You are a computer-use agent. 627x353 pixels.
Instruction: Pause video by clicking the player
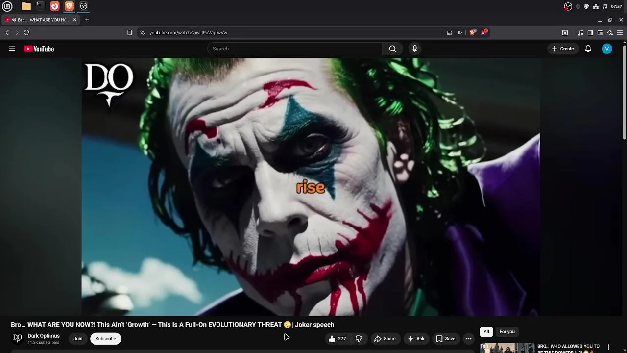(x=311, y=187)
